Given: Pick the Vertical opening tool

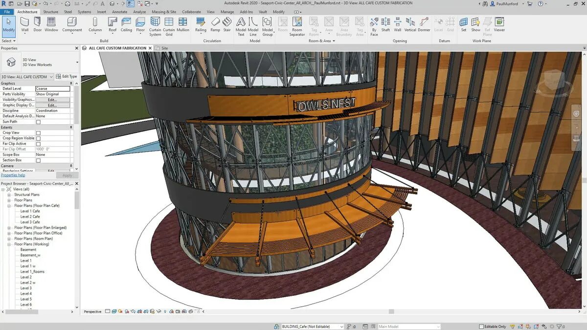Looking at the screenshot, I should click(x=410, y=24).
